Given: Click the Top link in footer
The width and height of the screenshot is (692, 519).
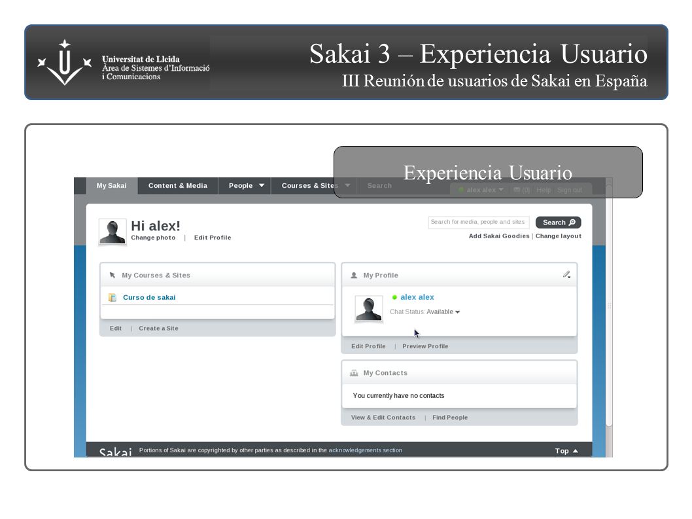Looking at the screenshot, I should tap(566, 450).
